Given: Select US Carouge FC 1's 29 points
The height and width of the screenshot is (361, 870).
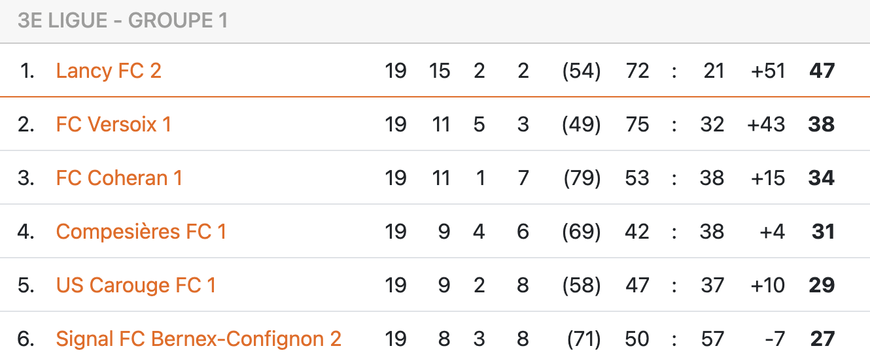Looking at the screenshot, I should click(822, 285).
